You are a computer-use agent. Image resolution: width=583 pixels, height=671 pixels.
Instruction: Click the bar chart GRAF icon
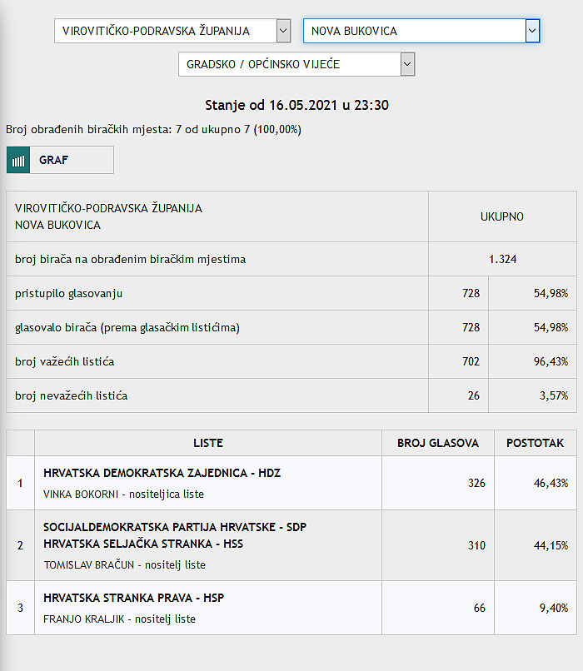tap(18, 160)
